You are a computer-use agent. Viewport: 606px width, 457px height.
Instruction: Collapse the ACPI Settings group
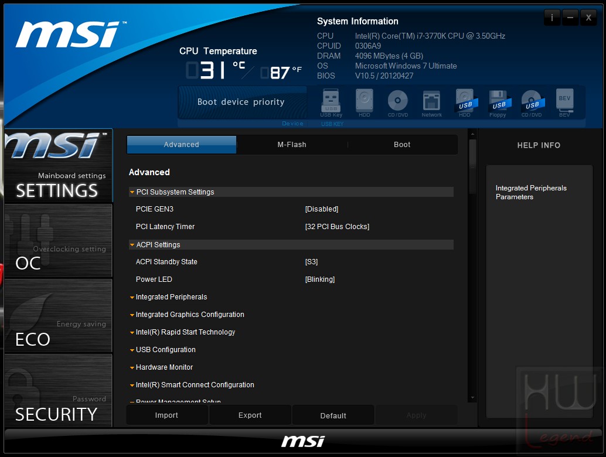point(291,244)
